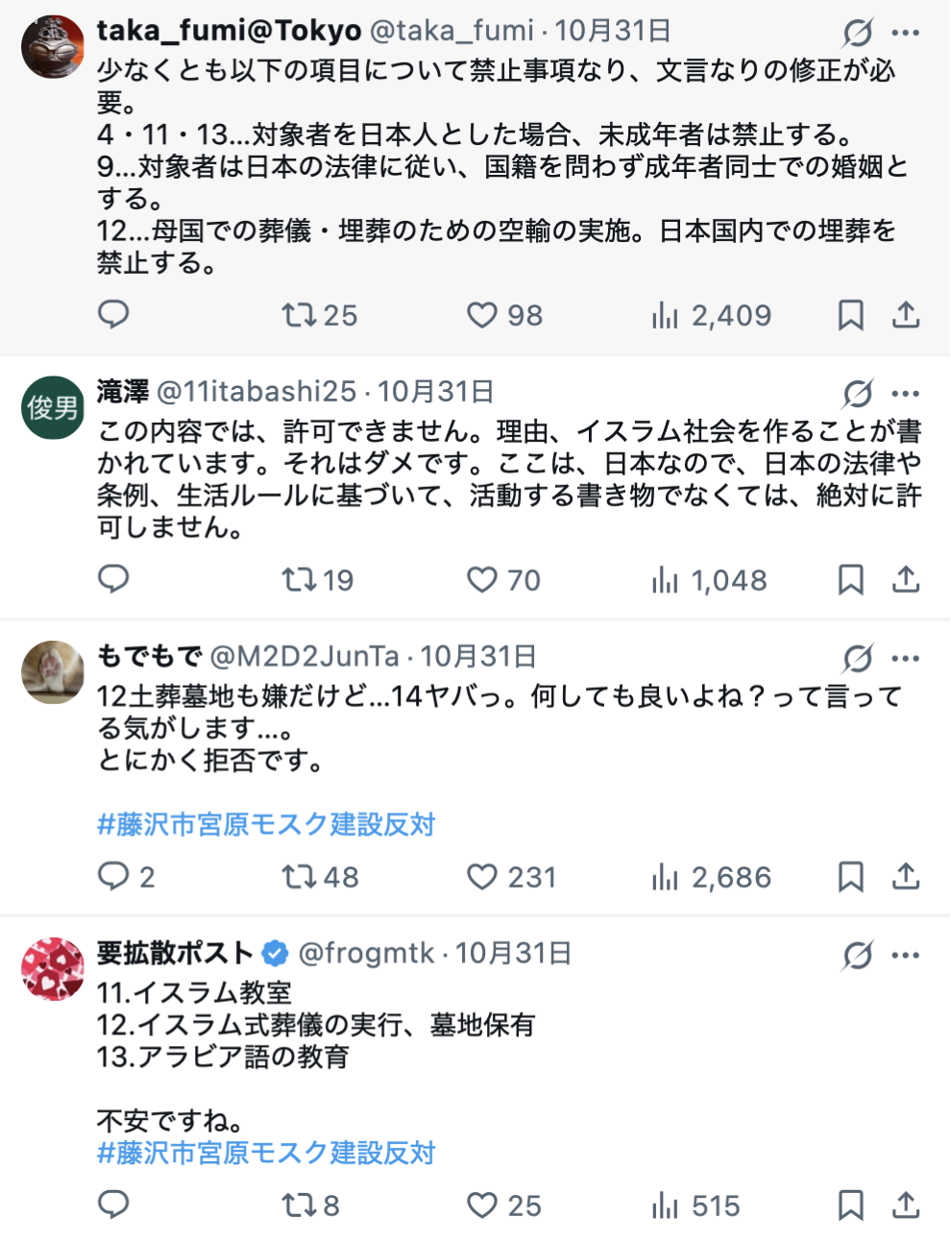Share taka_fumi@Tokyo's post

pos(906,315)
